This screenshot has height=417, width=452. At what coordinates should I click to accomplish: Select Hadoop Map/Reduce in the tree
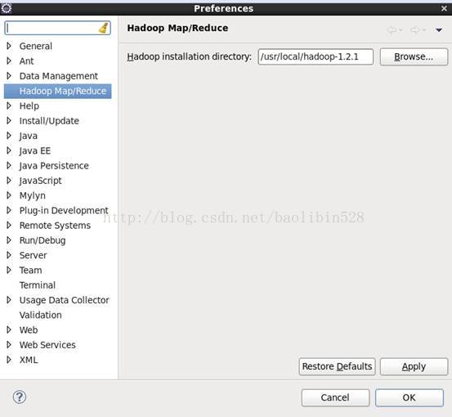coord(58,91)
